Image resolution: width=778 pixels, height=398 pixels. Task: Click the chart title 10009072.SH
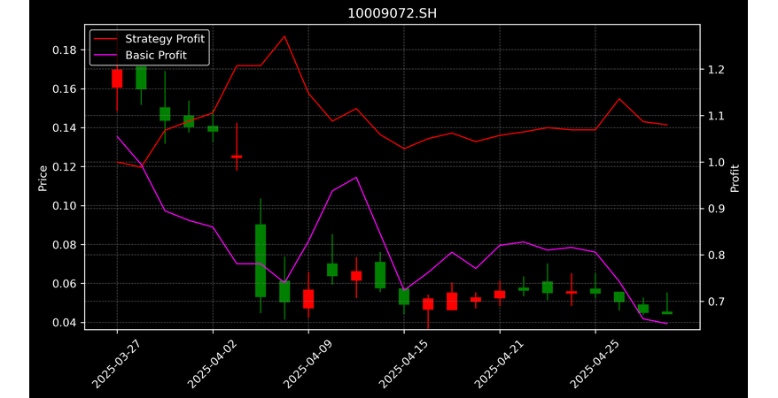point(392,13)
